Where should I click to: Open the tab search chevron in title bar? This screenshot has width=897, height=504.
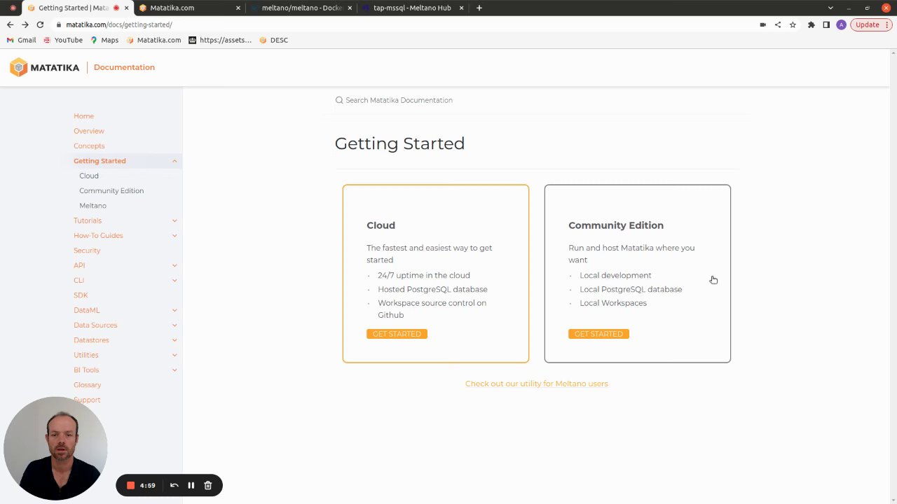830,8
